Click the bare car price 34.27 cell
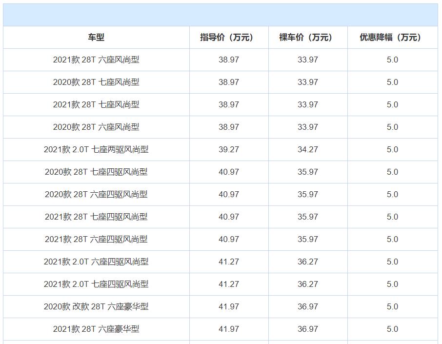The image size is (442, 344). coord(308,149)
